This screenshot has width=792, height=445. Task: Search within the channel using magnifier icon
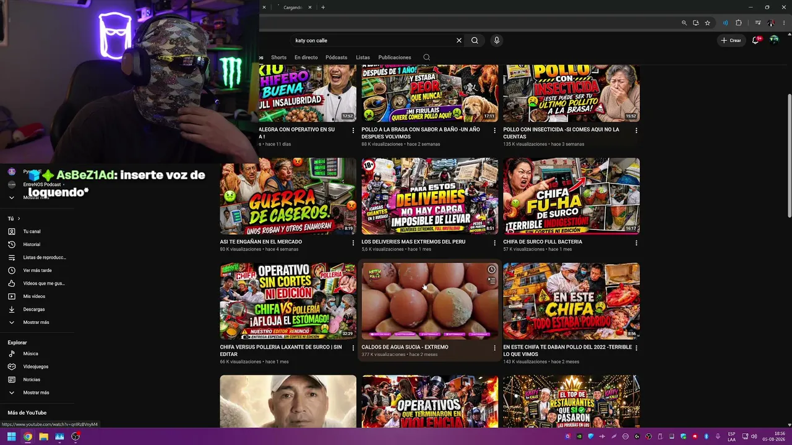(x=426, y=57)
